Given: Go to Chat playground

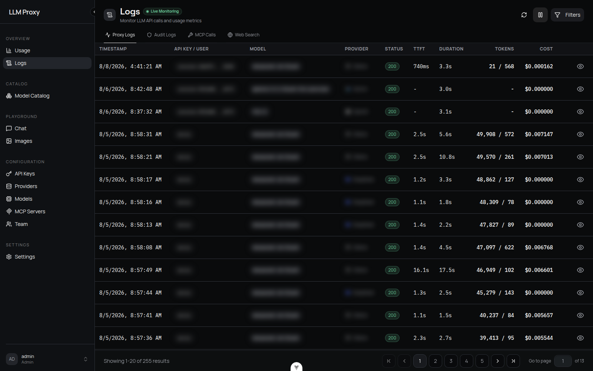Looking at the screenshot, I should pos(47,128).
